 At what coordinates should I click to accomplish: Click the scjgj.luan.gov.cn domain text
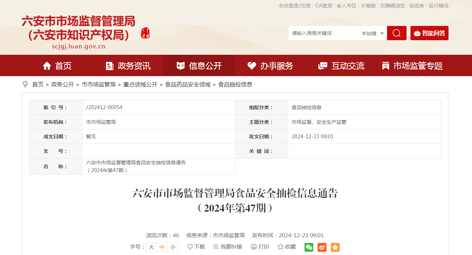pyautogui.click(x=79, y=46)
